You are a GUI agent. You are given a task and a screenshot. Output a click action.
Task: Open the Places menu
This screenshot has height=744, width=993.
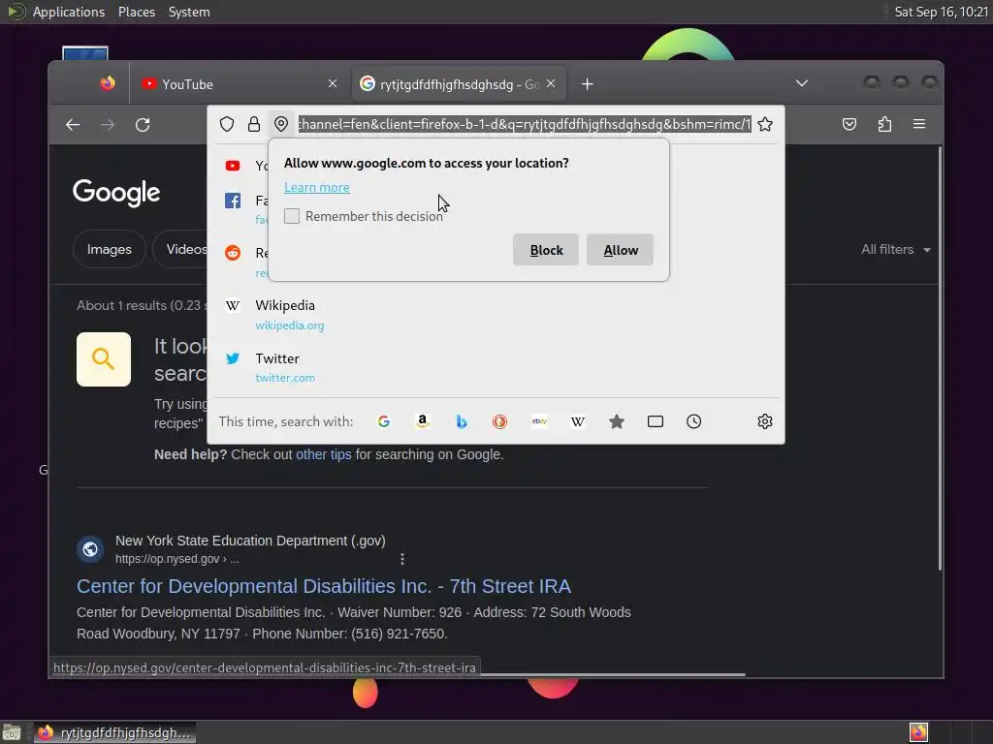pyautogui.click(x=136, y=12)
